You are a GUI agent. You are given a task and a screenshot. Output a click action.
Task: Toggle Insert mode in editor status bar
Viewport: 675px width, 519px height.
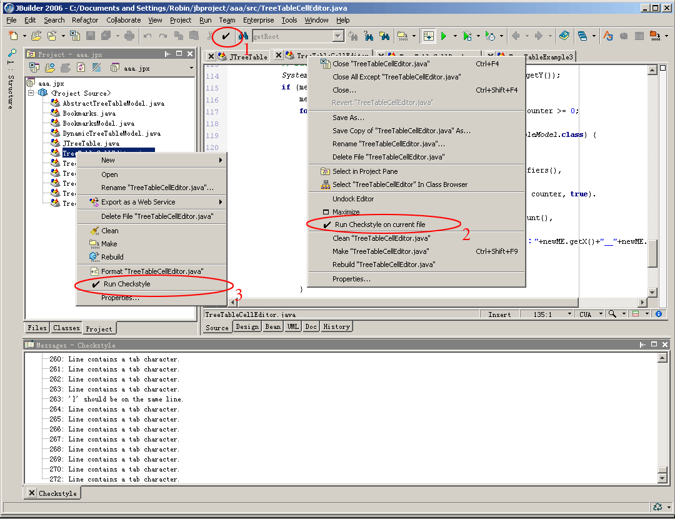coord(499,315)
